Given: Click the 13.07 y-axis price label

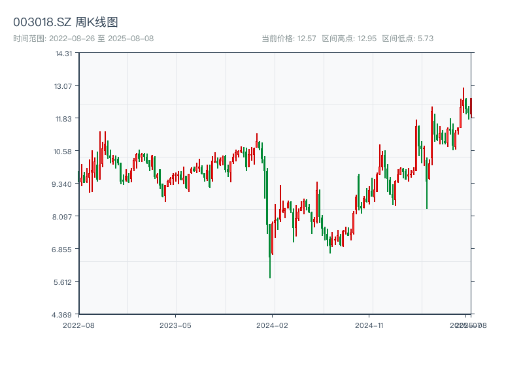Looking at the screenshot, I should (x=63, y=86).
